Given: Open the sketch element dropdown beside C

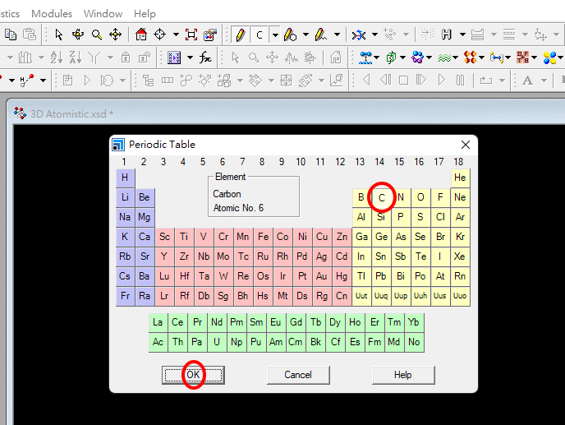Looking at the screenshot, I should 275,35.
